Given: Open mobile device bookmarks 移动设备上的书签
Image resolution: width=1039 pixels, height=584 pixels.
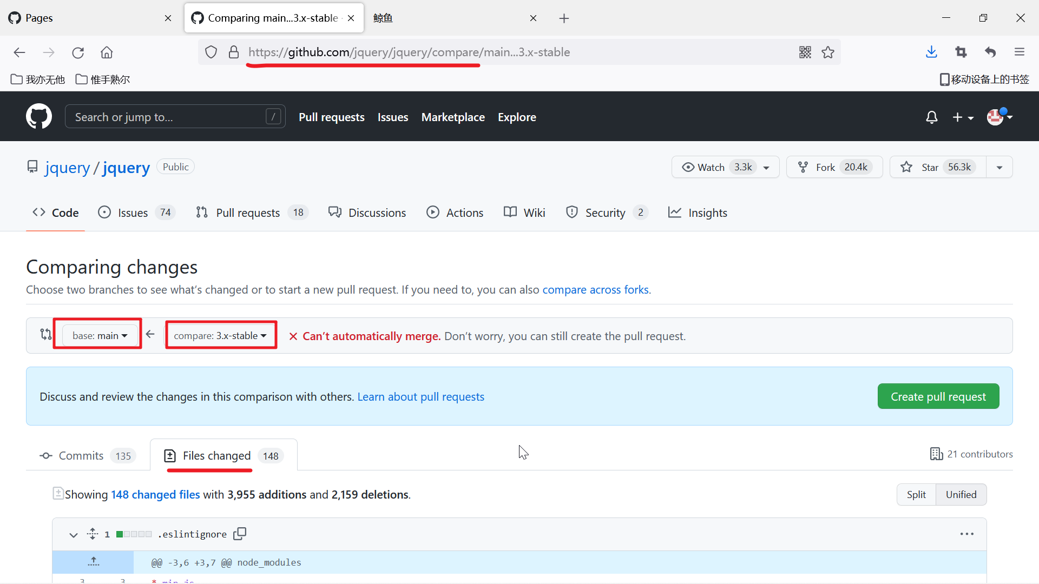Looking at the screenshot, I should [984, 79].
